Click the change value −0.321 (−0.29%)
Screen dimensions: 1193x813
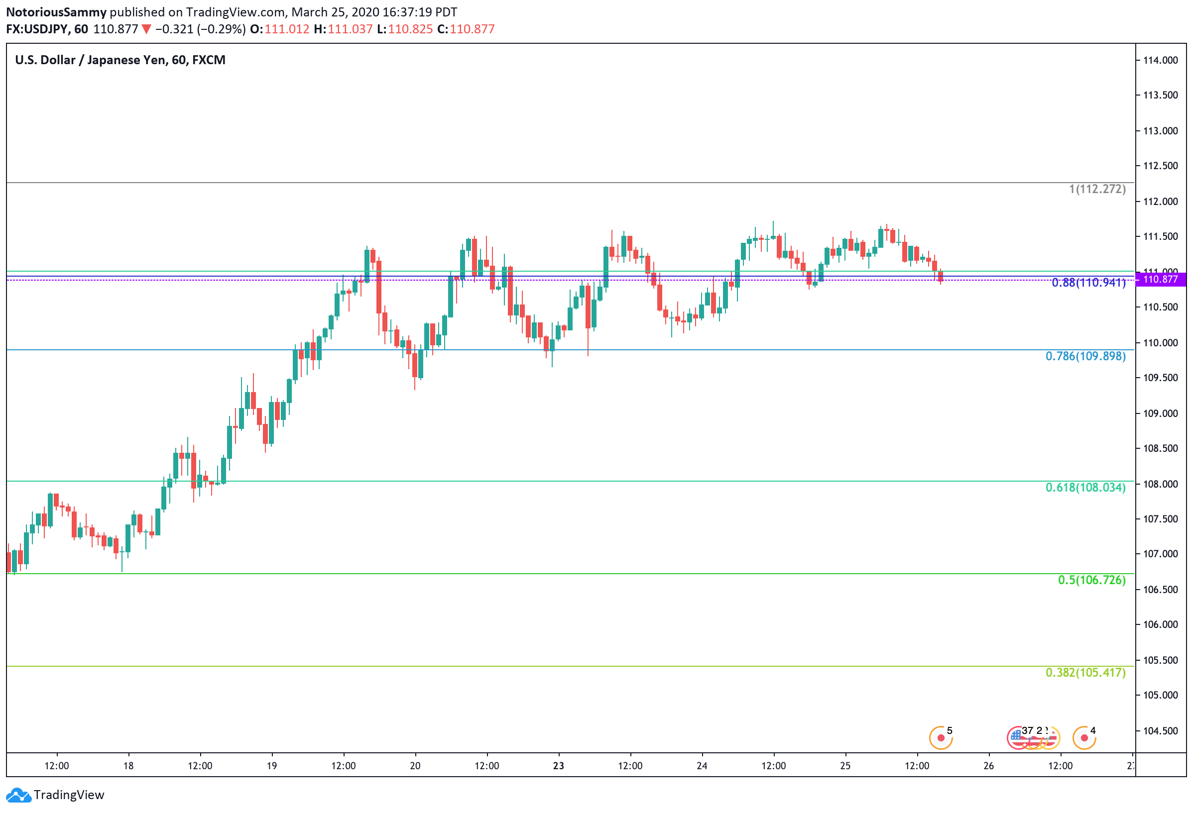[200, 29]
